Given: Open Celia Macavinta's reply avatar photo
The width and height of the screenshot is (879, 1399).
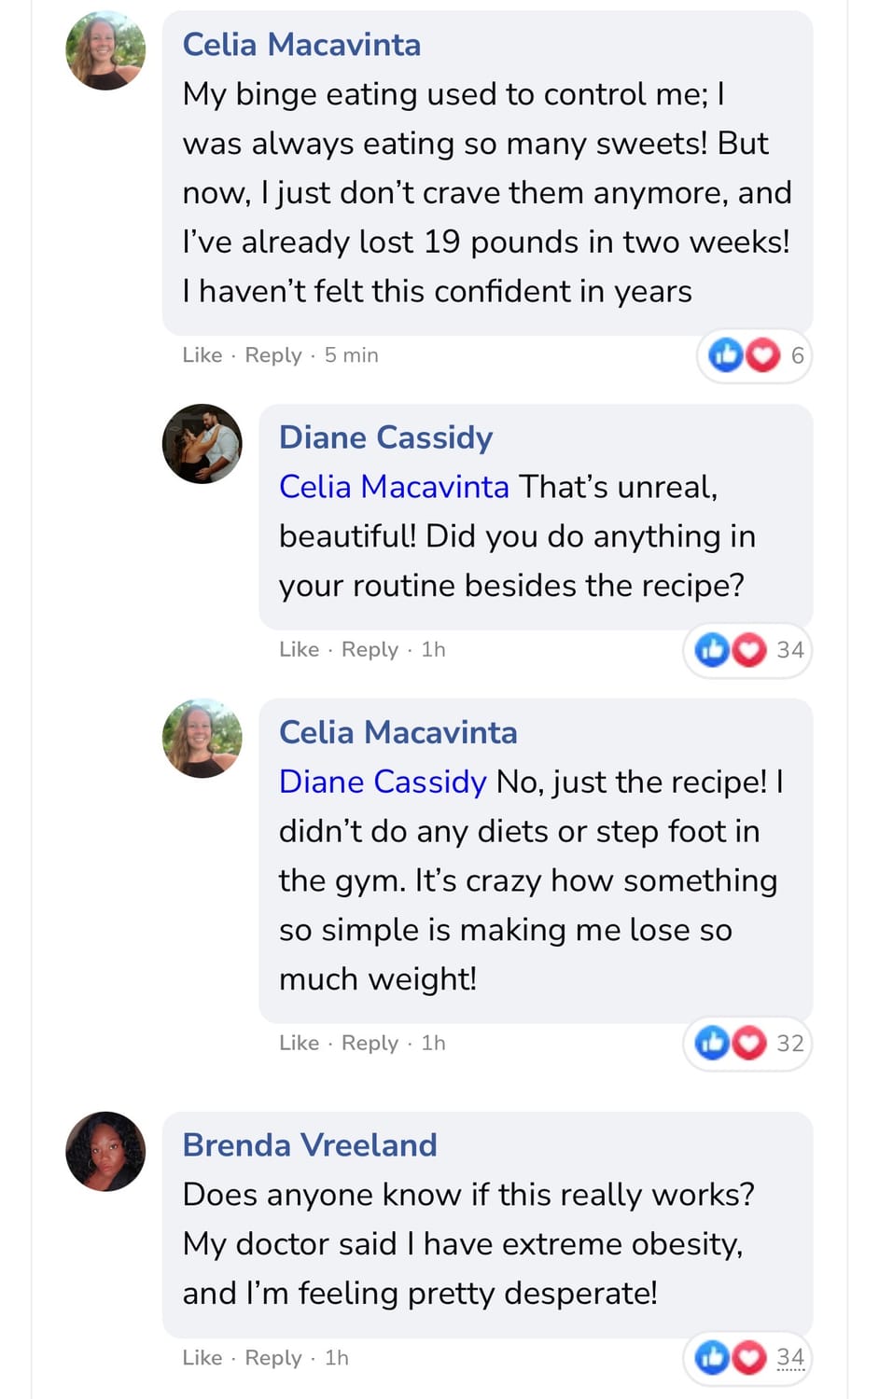Looking at the screenshot, I should coord(202,739).
